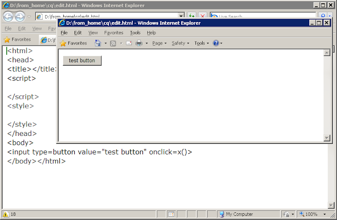This screenshot has width=337, height=220.
Task: Click the script error warning icon in status bar
Action: (x=5, y=214)
